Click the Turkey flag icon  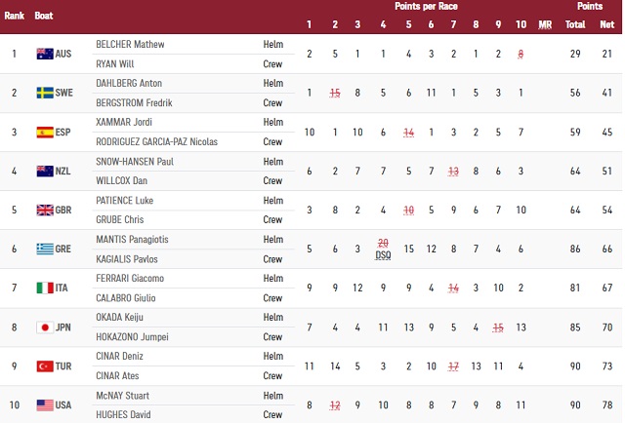45,365
